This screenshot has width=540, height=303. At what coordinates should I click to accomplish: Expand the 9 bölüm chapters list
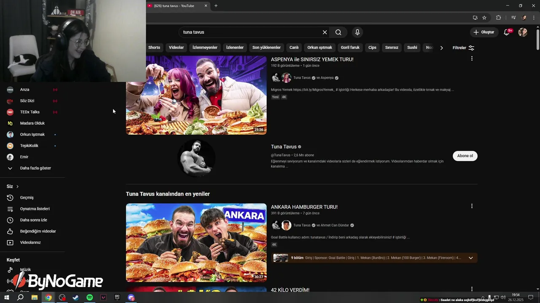[470, 258]
